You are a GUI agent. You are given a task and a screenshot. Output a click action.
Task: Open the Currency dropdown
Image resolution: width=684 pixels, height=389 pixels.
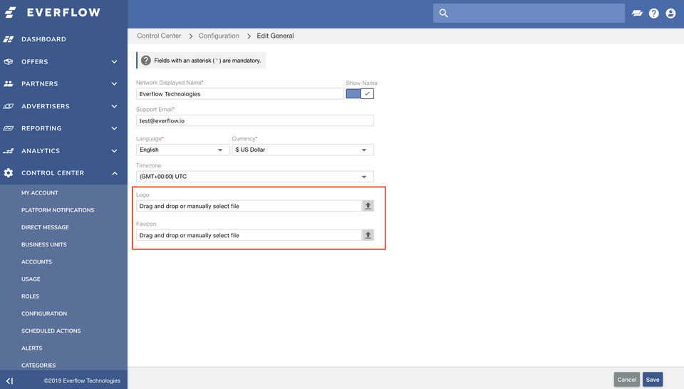pos(302,150)
